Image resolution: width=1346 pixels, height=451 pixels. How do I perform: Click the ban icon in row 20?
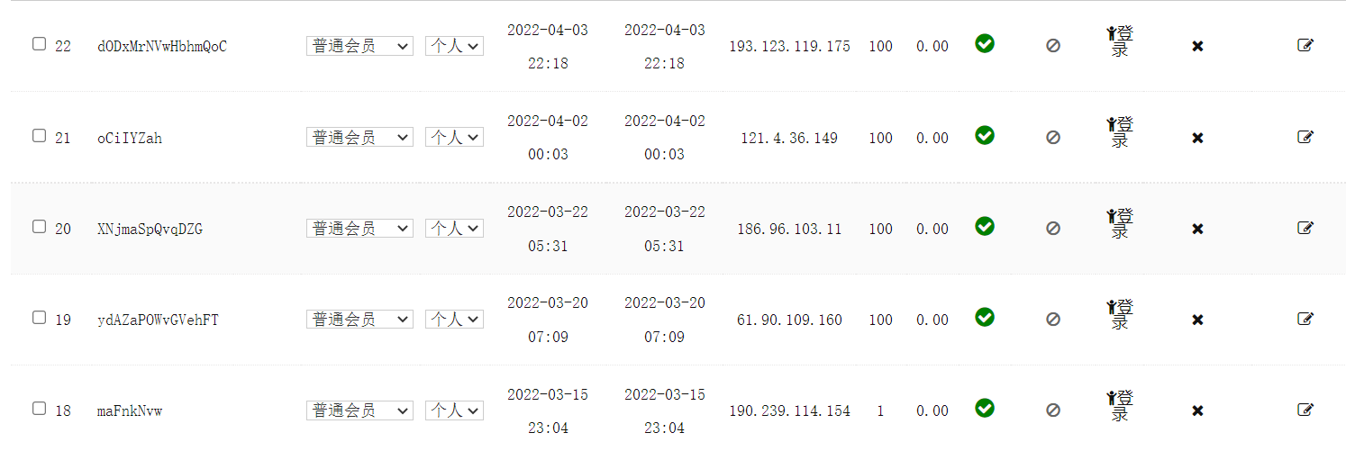coord(1053,229)
